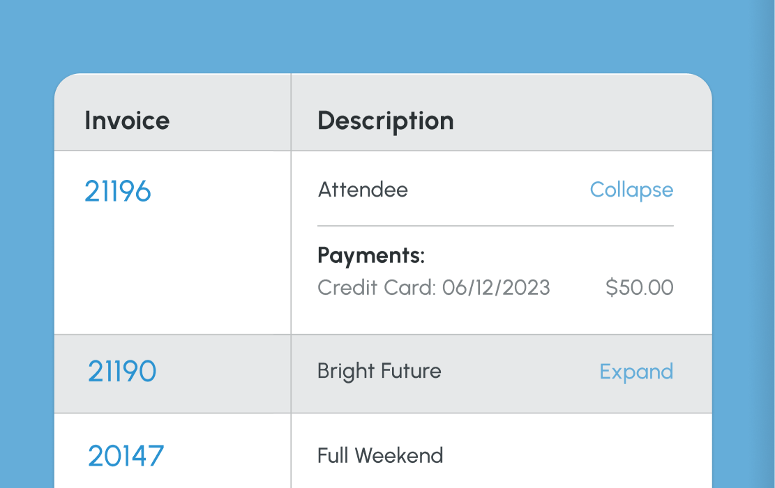
Task: Click the divider line under Attendee
Action: [495, 226]
